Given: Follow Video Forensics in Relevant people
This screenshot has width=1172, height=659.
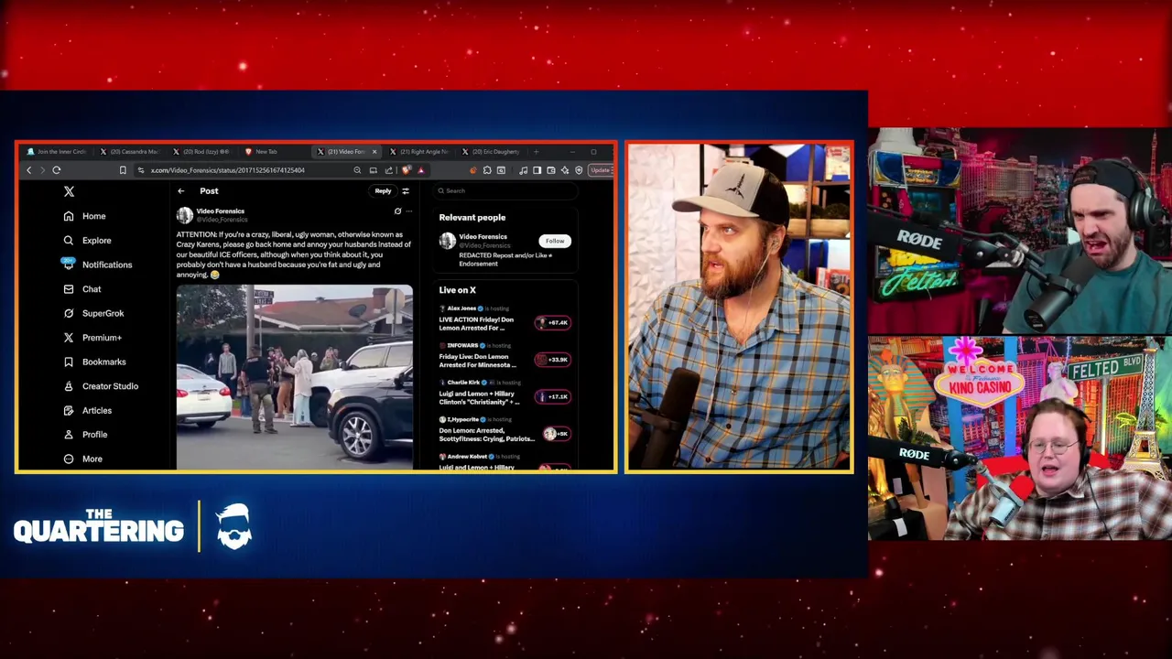Looking at the screenshot, I should pos(555,241).
